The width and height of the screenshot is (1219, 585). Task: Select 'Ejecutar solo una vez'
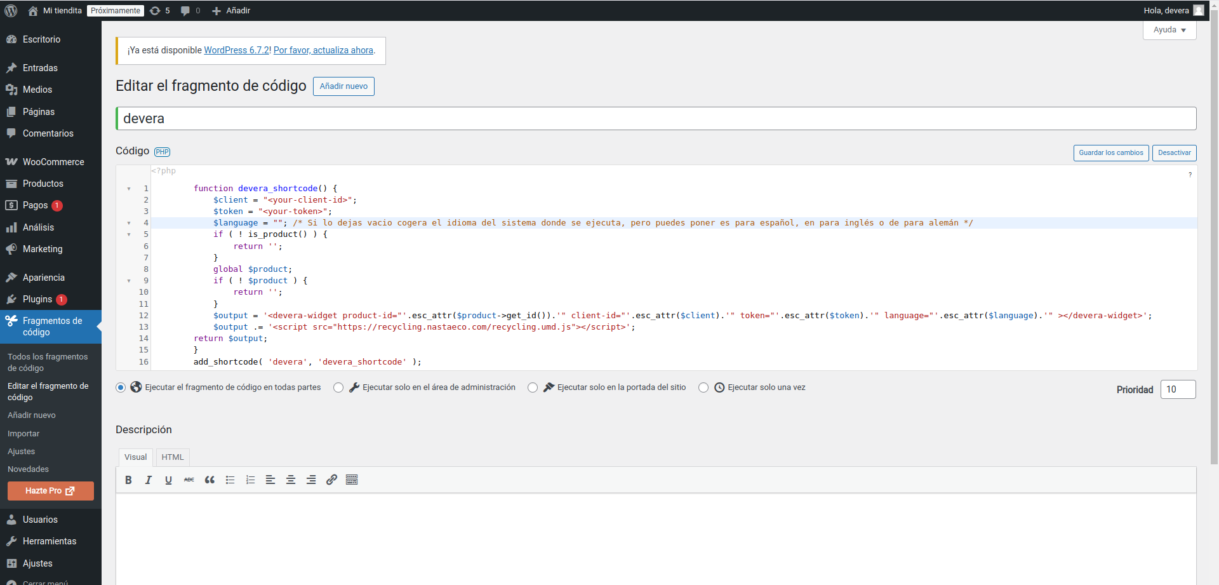[703, 387]
